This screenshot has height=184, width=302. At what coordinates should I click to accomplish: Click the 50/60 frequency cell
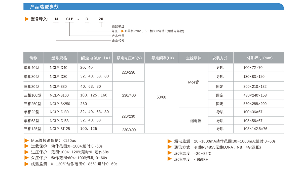coord(162,97)
